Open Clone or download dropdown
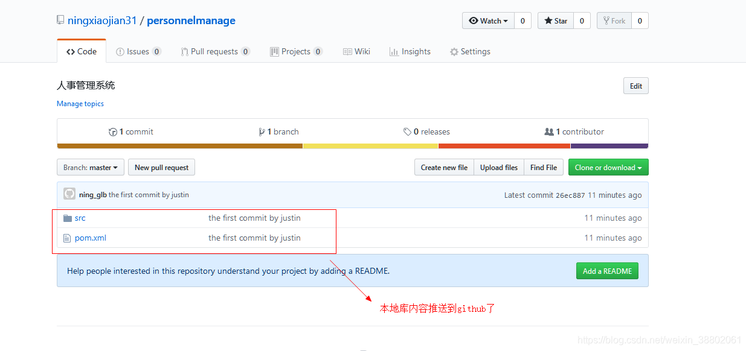Screen dimensions: 746x351 tap(608, 168)
